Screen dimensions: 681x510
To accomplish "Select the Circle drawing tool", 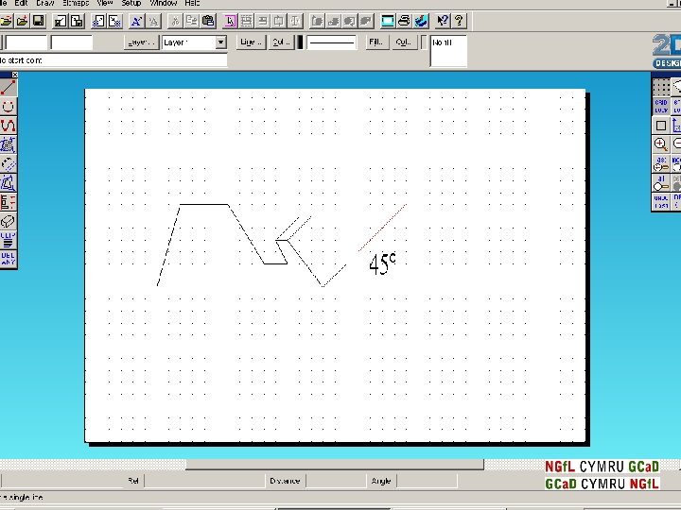I will (9, 106).
